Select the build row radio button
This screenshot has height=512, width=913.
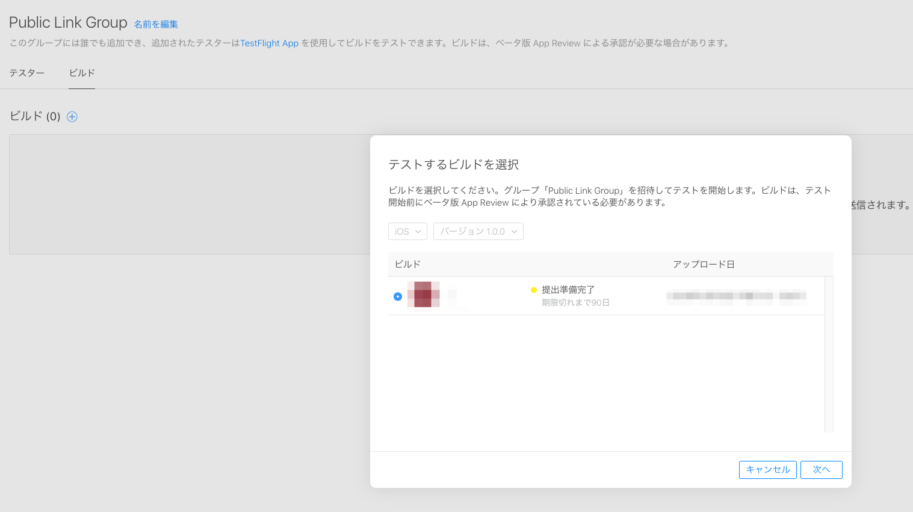click(397, 297)
